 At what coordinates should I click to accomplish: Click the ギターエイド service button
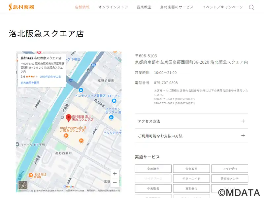191,179
